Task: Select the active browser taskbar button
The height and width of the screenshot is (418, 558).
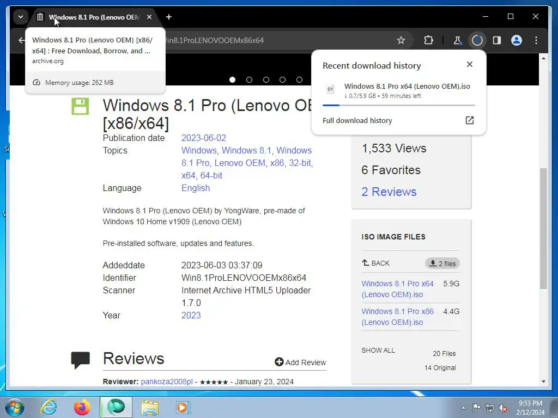Action: (116, 407)
